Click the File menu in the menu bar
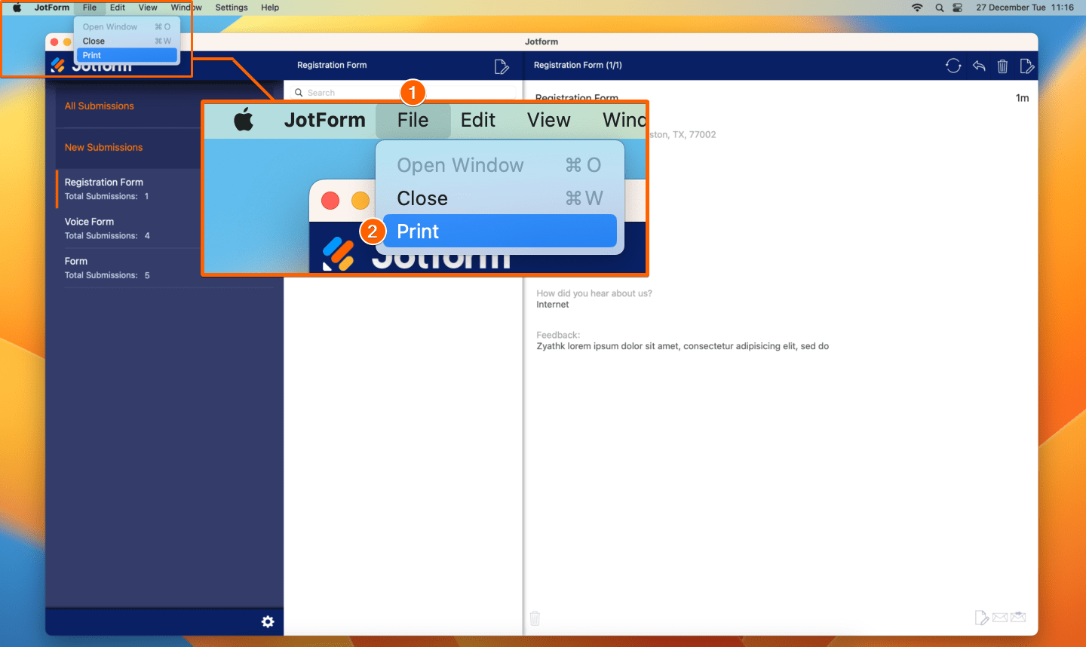Viewport: 1086px width, 647px height. pos(90,8)
